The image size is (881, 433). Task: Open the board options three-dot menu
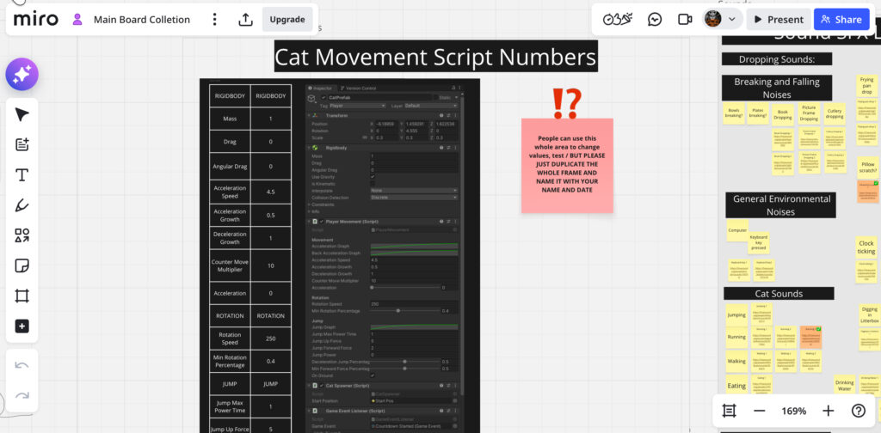(214, 20)
